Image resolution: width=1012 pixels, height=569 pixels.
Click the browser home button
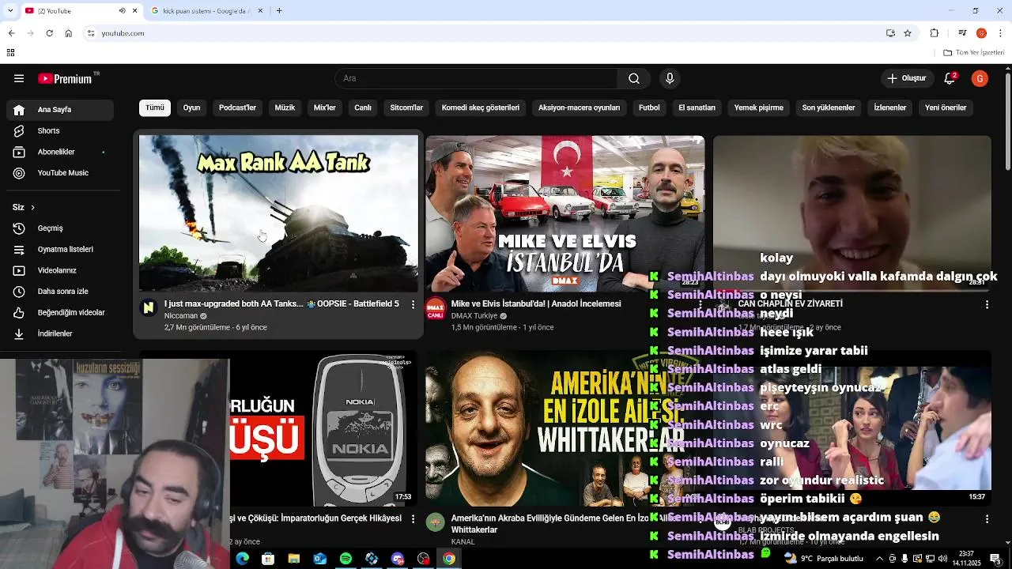tap(69, 33)
